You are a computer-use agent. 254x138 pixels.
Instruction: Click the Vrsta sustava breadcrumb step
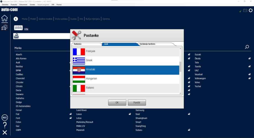[x=61, y=19]
